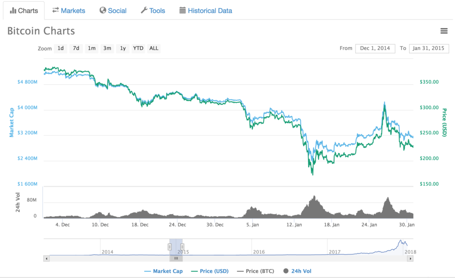The width and height of the screenshot is (455, 278).
Task: Click the From date field
Action: 375,48
